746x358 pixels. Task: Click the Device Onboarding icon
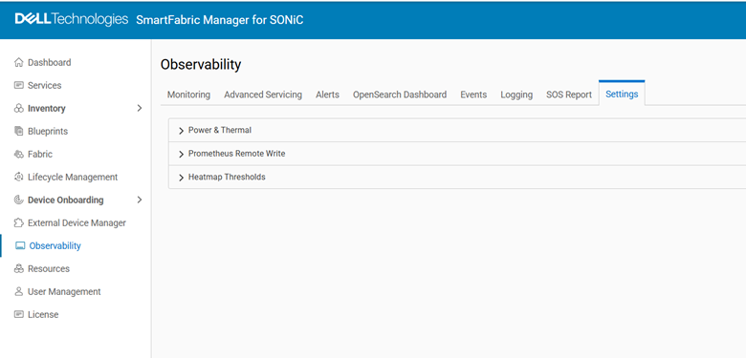point(18,200)
